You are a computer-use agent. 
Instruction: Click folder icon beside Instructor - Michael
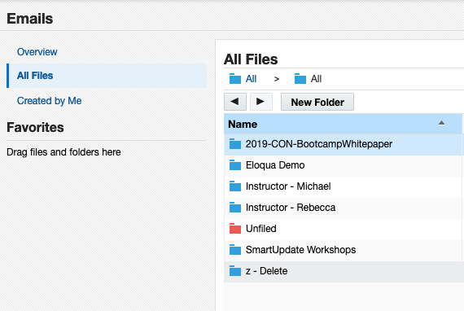coord(235,186)
